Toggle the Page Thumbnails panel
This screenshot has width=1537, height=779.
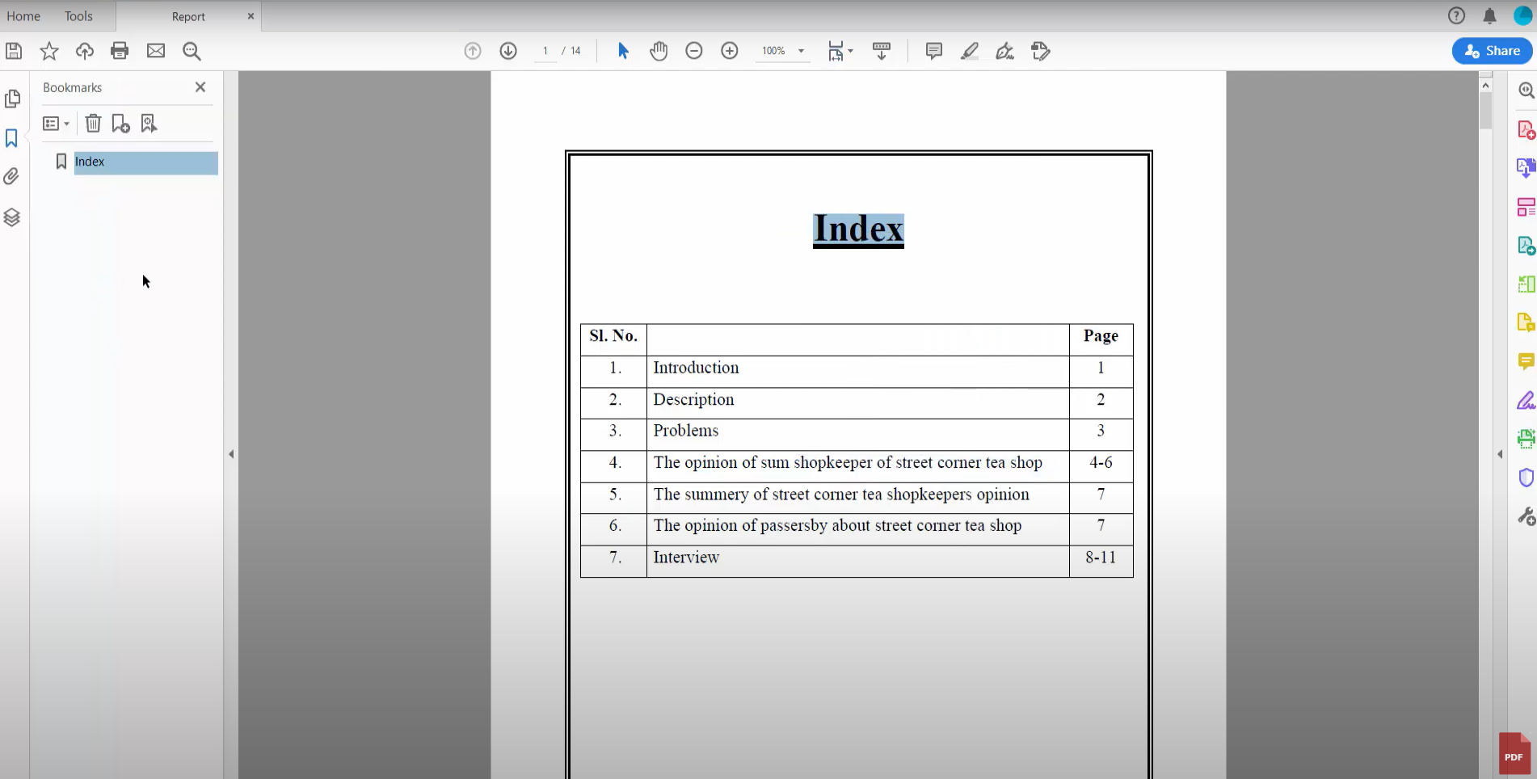click(x=13, y=99)
